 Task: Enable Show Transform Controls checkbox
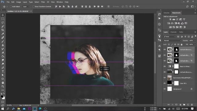[x=33, y=6]
